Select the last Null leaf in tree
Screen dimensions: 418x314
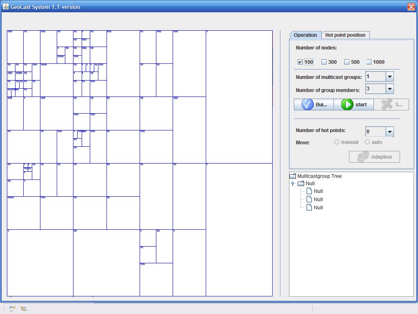[318, 208]
